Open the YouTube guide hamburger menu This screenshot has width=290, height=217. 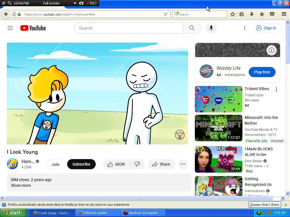pos(10,28)
